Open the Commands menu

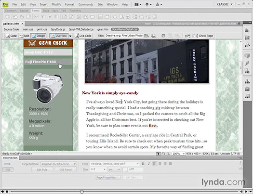point(86,4)
